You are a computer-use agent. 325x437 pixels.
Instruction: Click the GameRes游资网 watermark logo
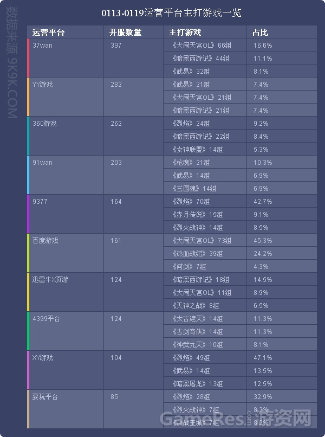(x=235, y=418)
